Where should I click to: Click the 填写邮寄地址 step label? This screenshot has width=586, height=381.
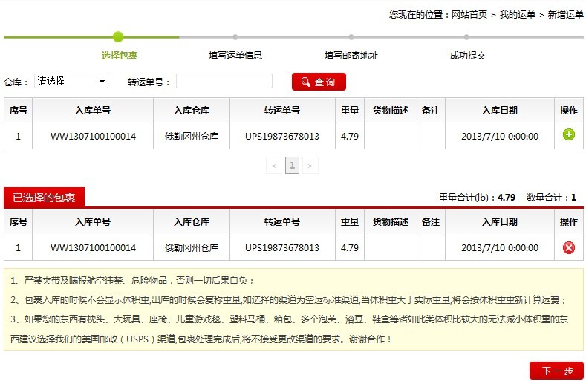(351, 55)
